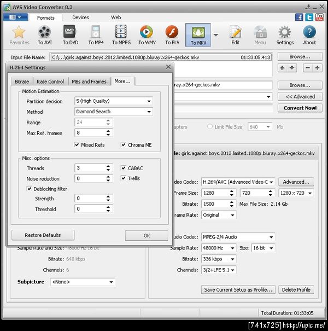328x331 pixels.
Task: Switch to the Devices tab
Action: point(80,18)
